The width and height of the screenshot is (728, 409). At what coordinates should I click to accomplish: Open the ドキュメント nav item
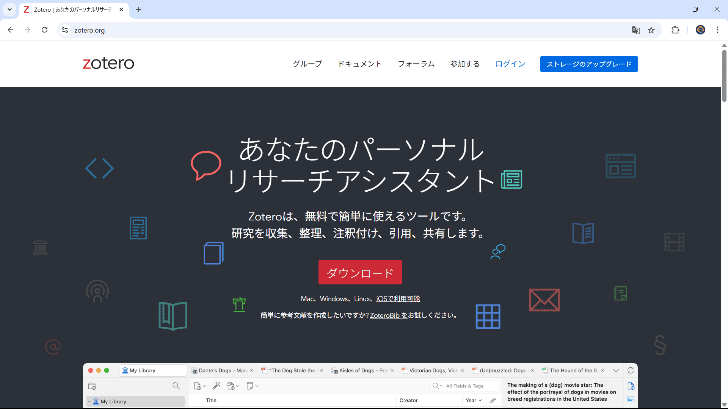360,64
